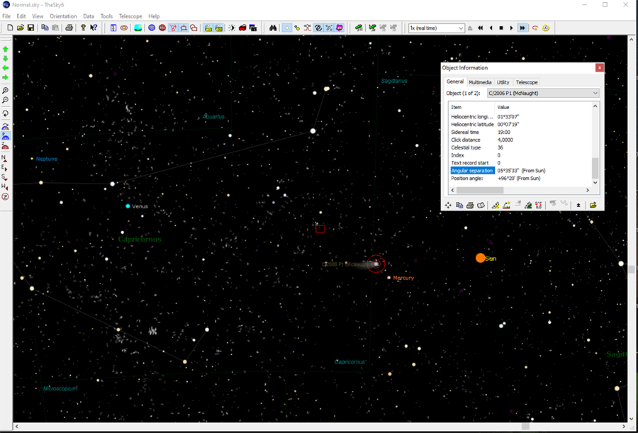
Task: Switch to the Multimedia tab
Action: tap(480, 82)
